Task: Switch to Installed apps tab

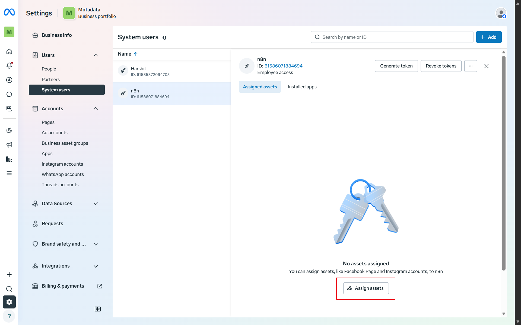Action: click(x=302, y=87)
